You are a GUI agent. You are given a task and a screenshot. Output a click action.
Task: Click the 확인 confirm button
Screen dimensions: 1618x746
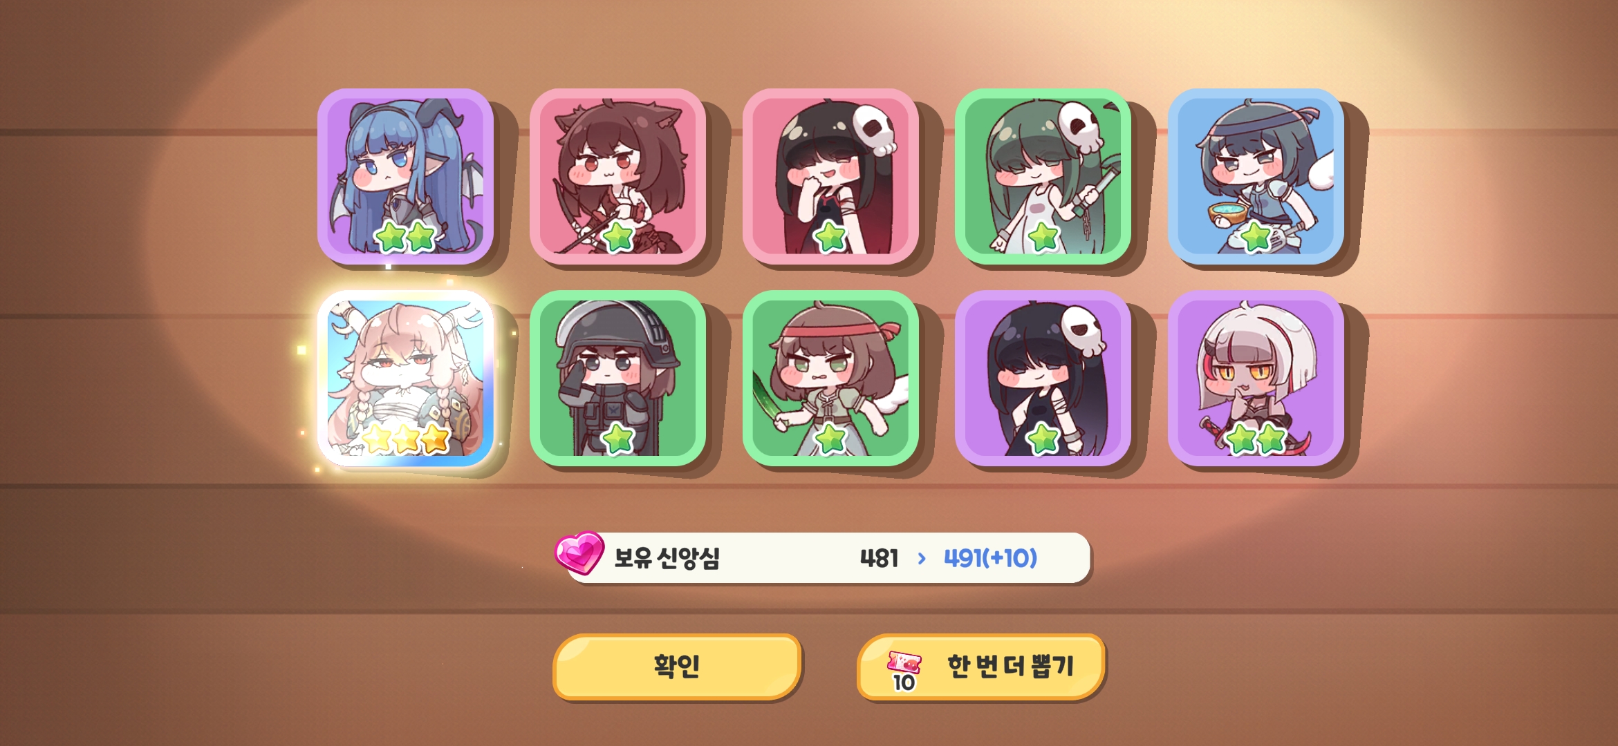(x=678, y=667)
